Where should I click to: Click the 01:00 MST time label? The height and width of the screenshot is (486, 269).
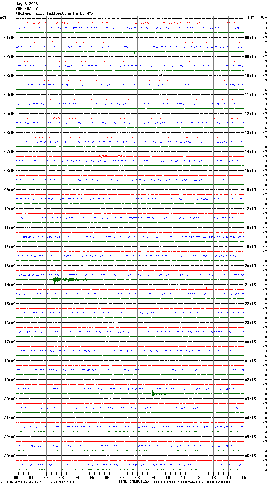tap(9, 38)
